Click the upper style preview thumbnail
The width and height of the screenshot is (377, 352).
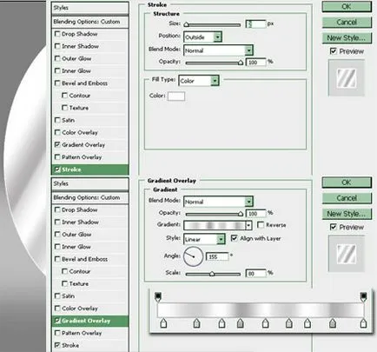point(347,77)
